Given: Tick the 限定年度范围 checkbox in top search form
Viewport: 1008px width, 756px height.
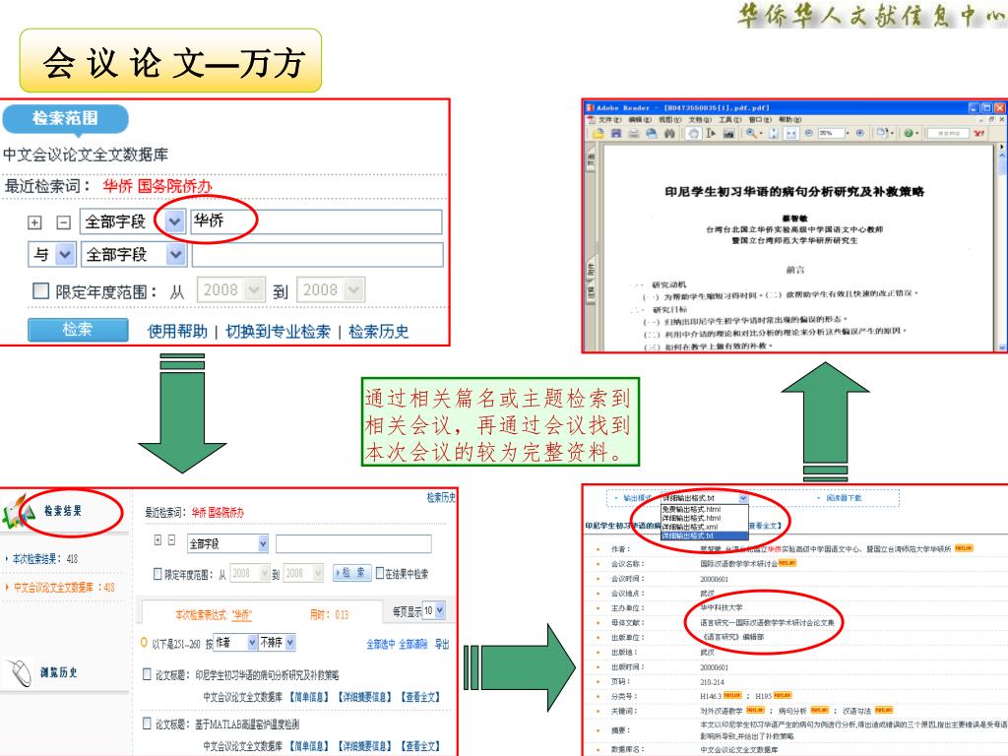Looking at the screenshot, I should [40, 291].
